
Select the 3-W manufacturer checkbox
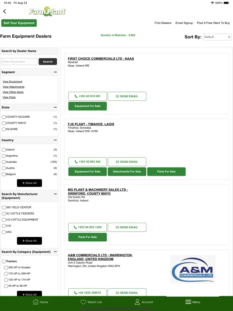(x=4, y=226)
